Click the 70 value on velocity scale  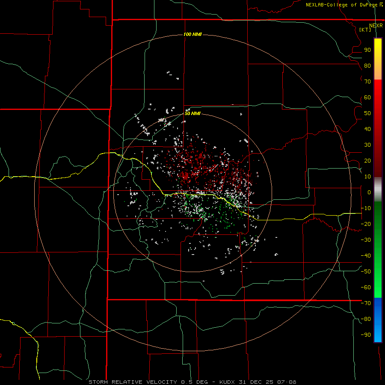[x=367, y=82]
